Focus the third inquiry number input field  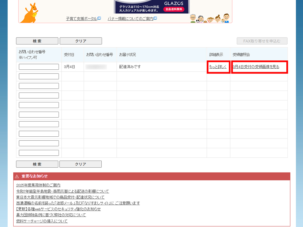coord(39,86)
